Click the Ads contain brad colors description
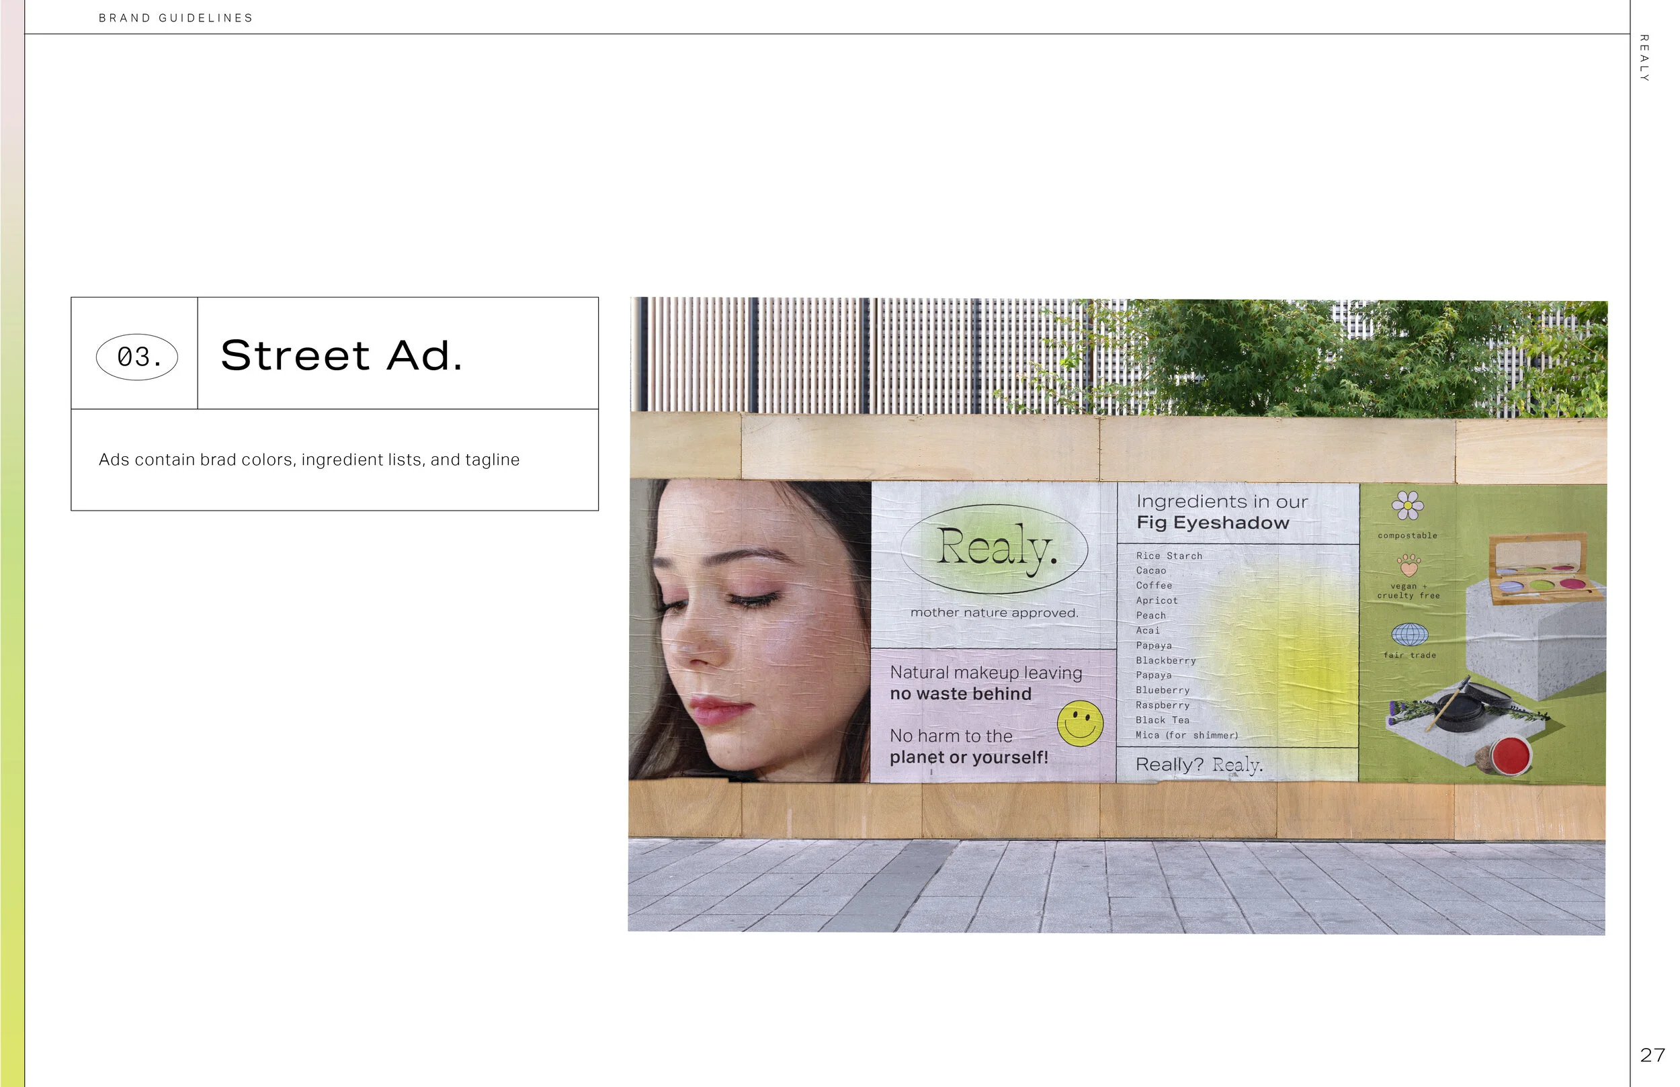 click(x=309, y=460)
